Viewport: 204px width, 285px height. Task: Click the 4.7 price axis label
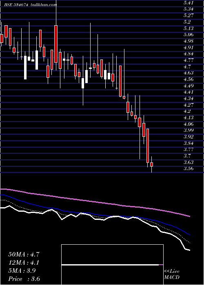coord(187,67)
